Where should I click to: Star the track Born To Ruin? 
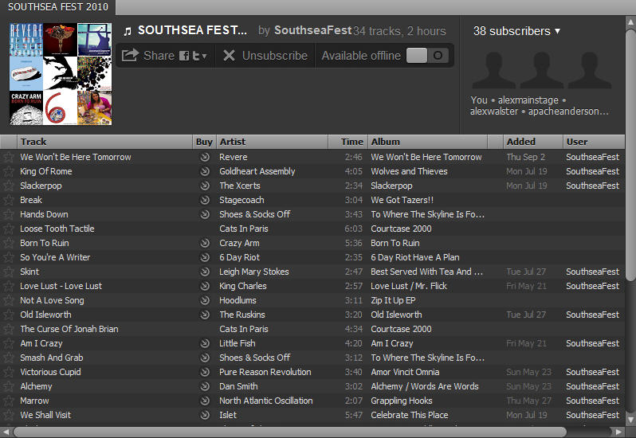(8, 243)
